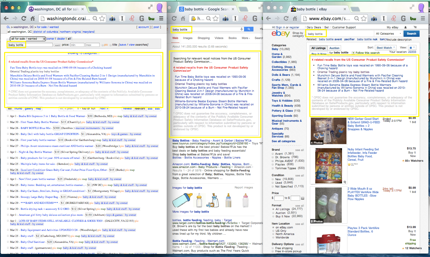Click the Craigslist small search button
Image resolution: width=430 pixels, height=257 pixels.
tap(57, 45)
